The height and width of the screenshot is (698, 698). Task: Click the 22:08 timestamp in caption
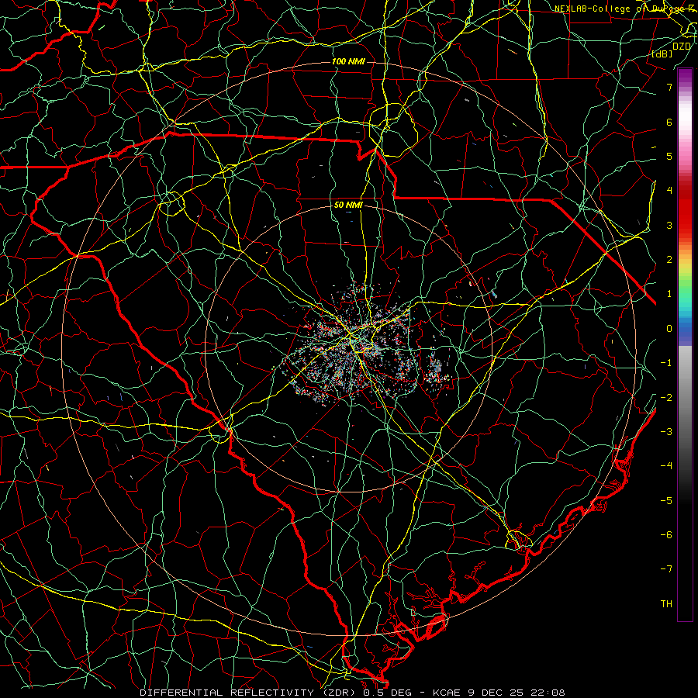tap(549, 693)
